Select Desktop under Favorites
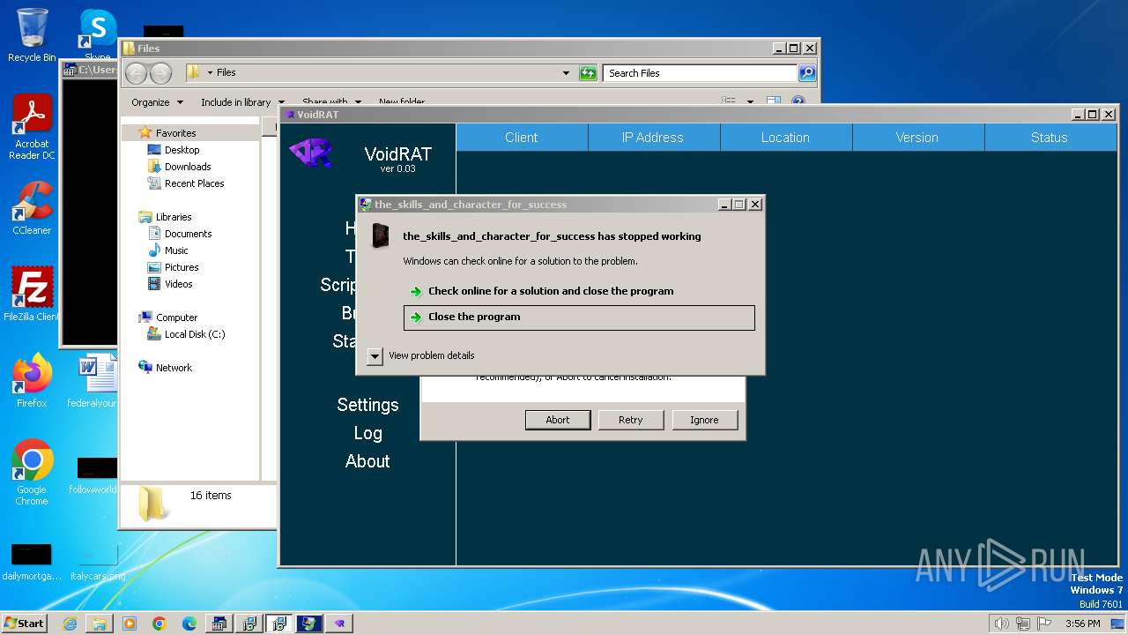 (182, 150)
